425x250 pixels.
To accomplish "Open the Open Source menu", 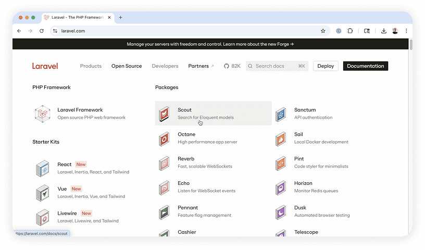I will 127,66.
